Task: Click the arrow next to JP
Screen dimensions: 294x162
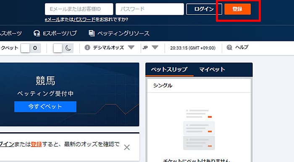Action: (155, 47)
